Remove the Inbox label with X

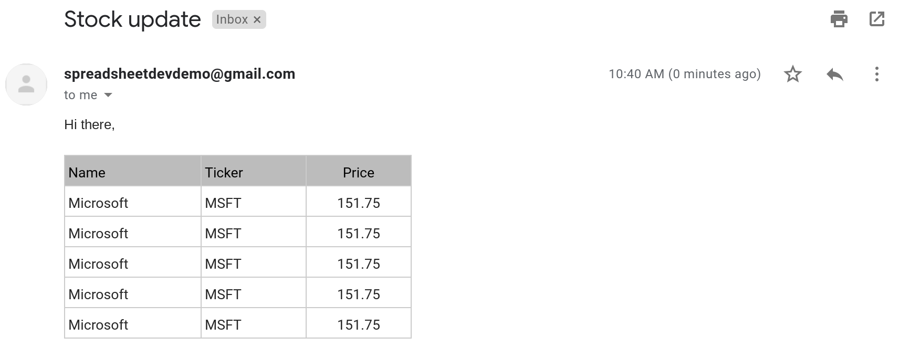[x=257, y=19]
